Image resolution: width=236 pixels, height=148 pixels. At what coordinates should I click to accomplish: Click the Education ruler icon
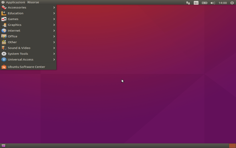click(4, 13)
